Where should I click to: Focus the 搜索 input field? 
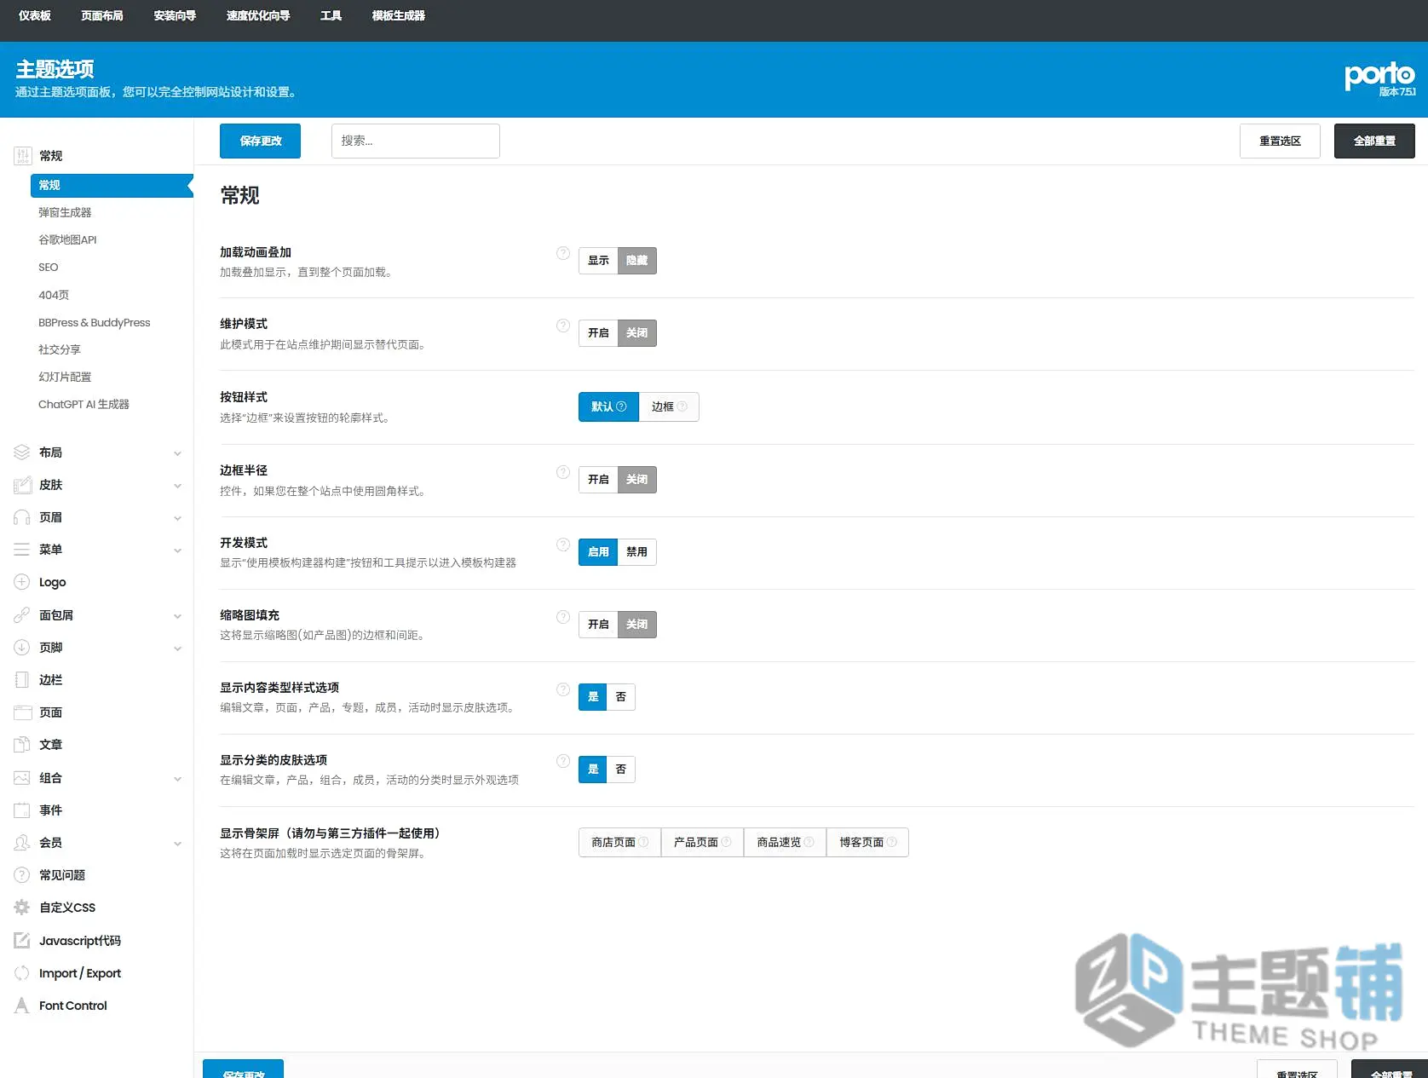tap(415, 141)
